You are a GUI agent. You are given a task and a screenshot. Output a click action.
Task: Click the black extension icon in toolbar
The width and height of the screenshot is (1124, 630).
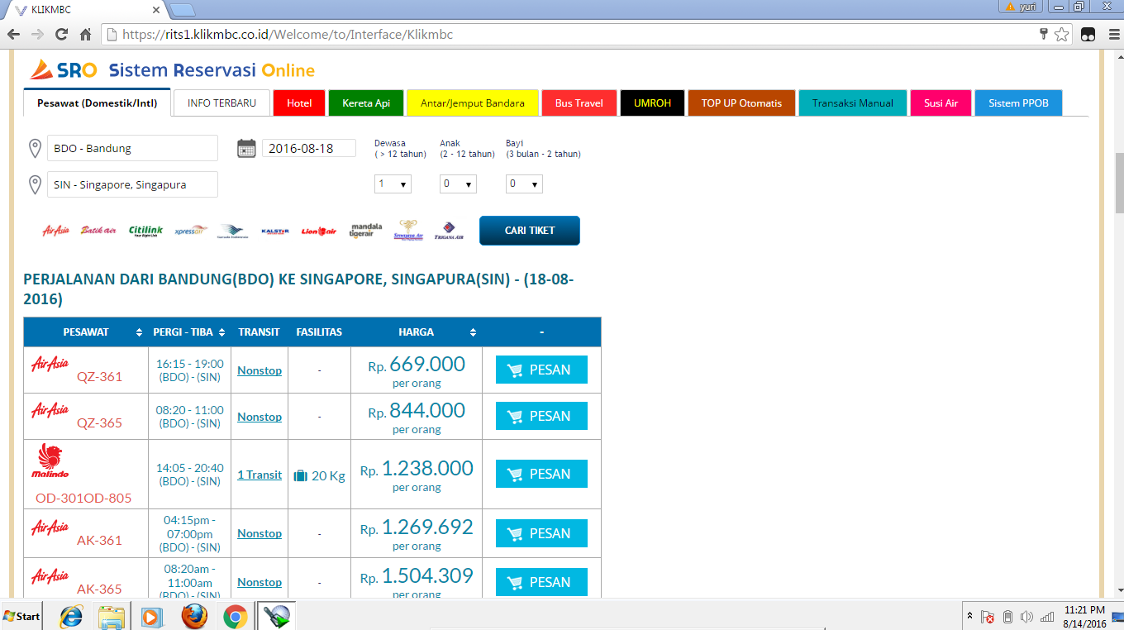click(1088, 35)
